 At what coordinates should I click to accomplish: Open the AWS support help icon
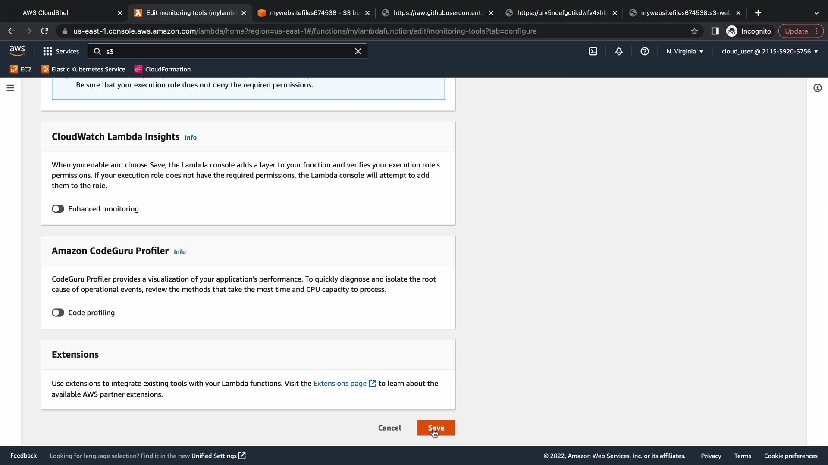point(645,51)
